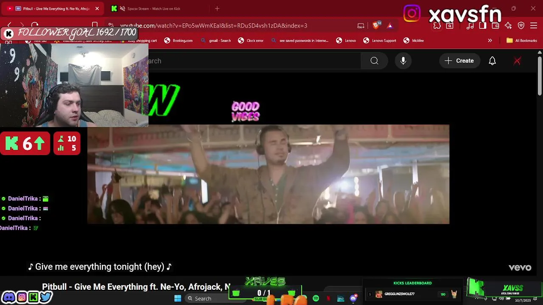Click the system tray volume icon

(x=501, y=299)
